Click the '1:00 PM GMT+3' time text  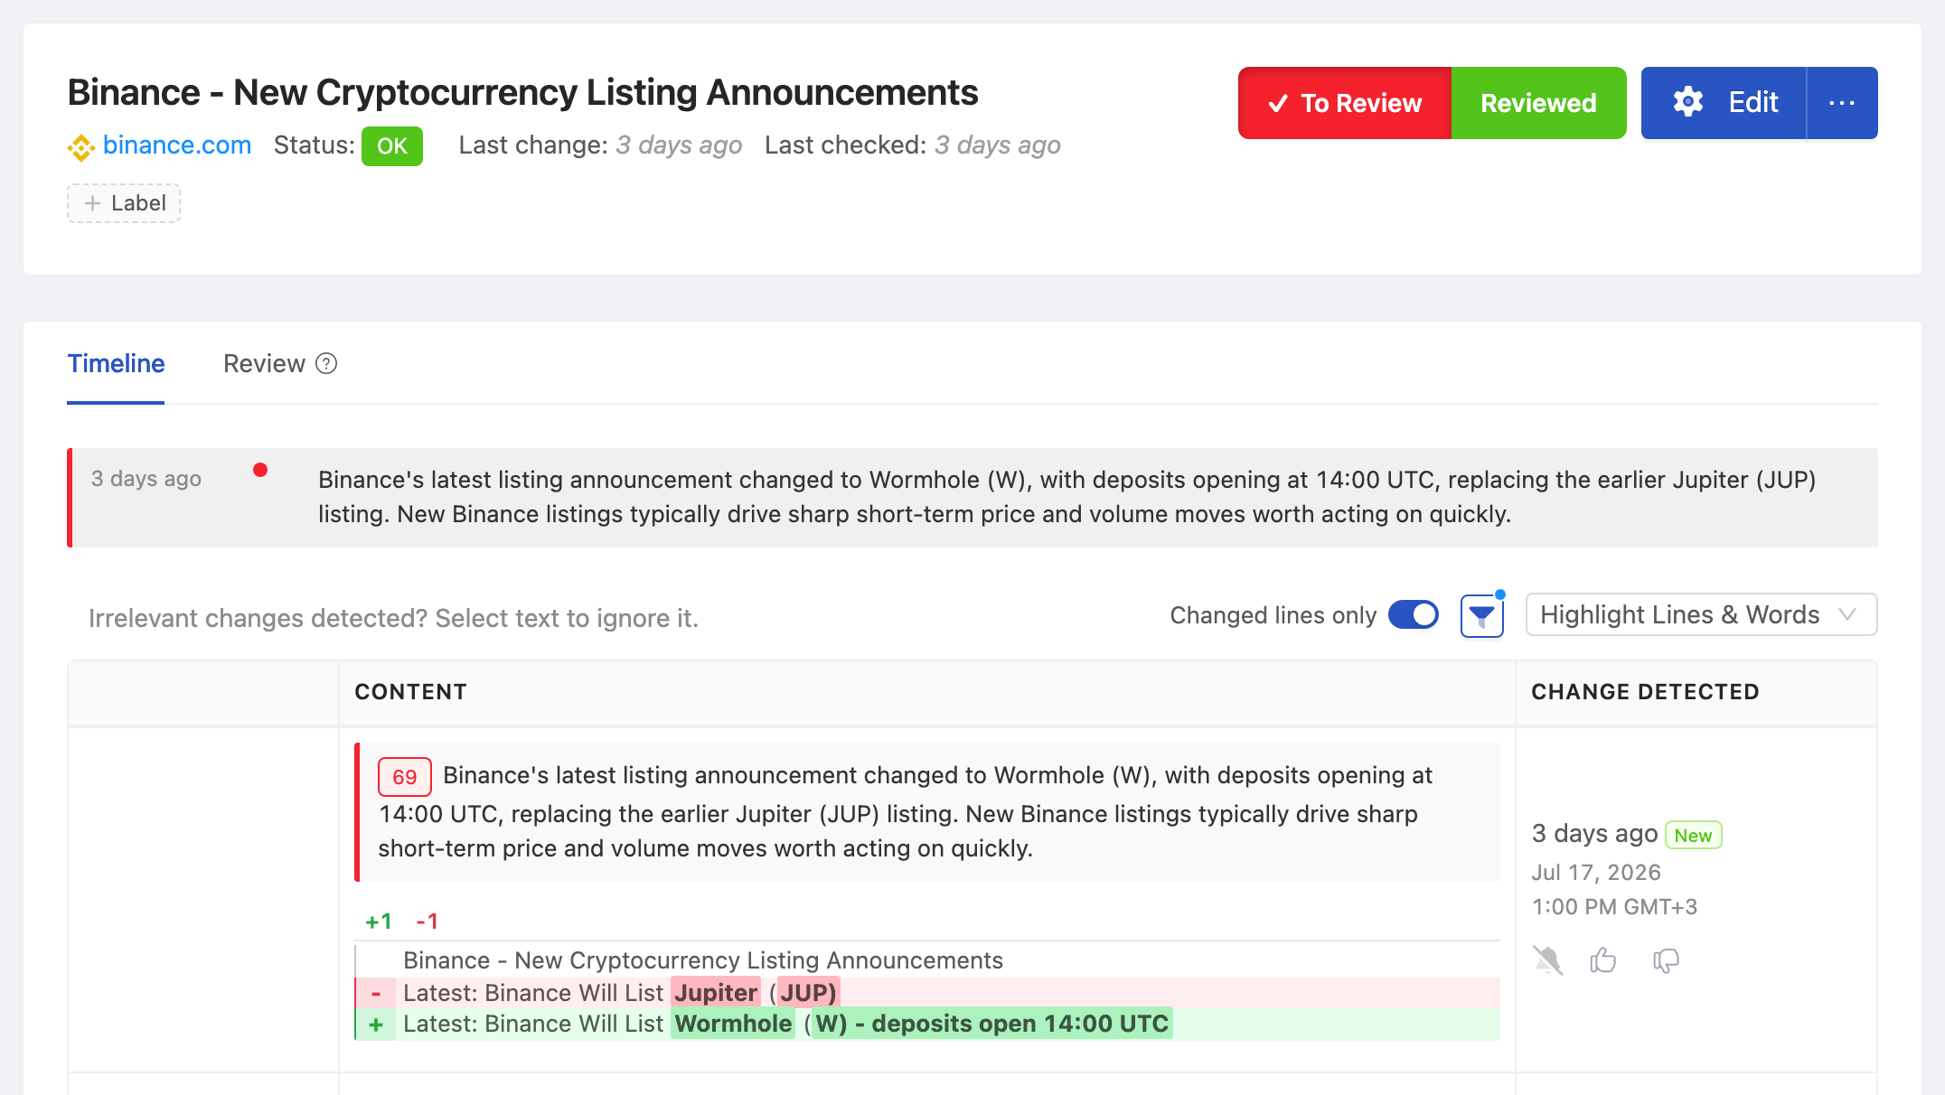pyautogui.click(x=1615, y=907)
